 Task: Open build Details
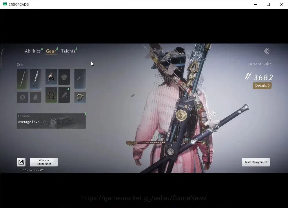(x=262, y=86)
